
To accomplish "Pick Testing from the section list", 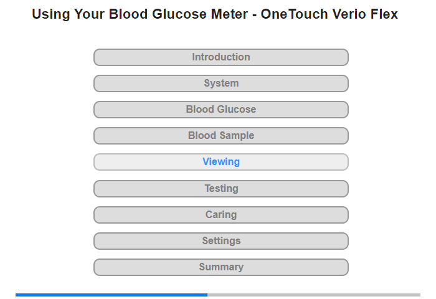I will pyautogui.click(x=220, y=188).
